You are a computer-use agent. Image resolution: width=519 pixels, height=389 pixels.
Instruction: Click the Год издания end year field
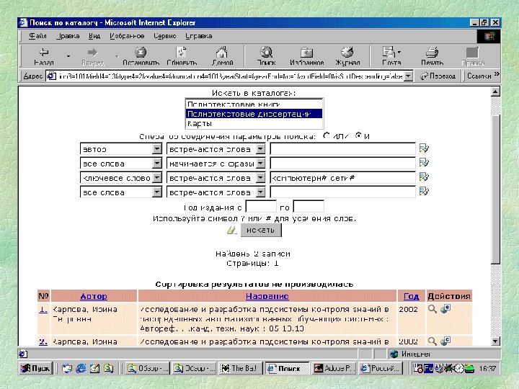[x=309, y=207]
